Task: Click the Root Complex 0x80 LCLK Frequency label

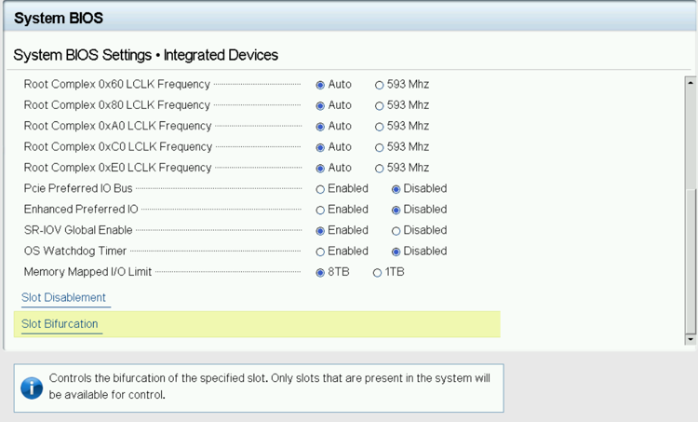Action: click(116, 105)
